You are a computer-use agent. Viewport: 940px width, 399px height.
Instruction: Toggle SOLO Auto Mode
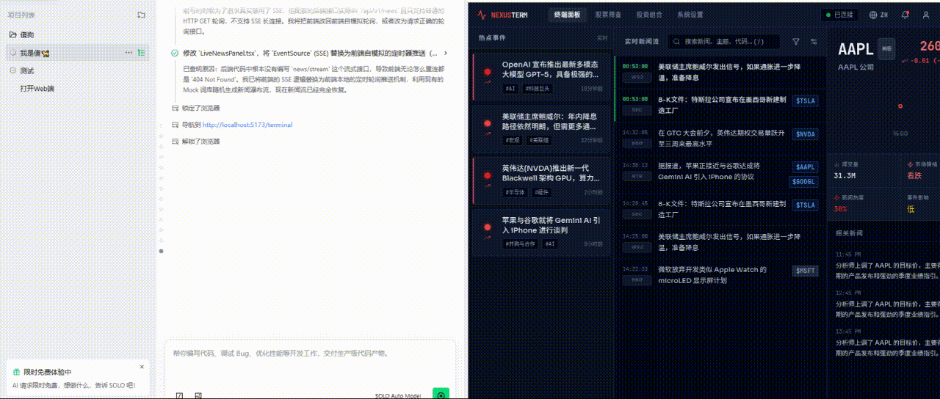(398, 395)
